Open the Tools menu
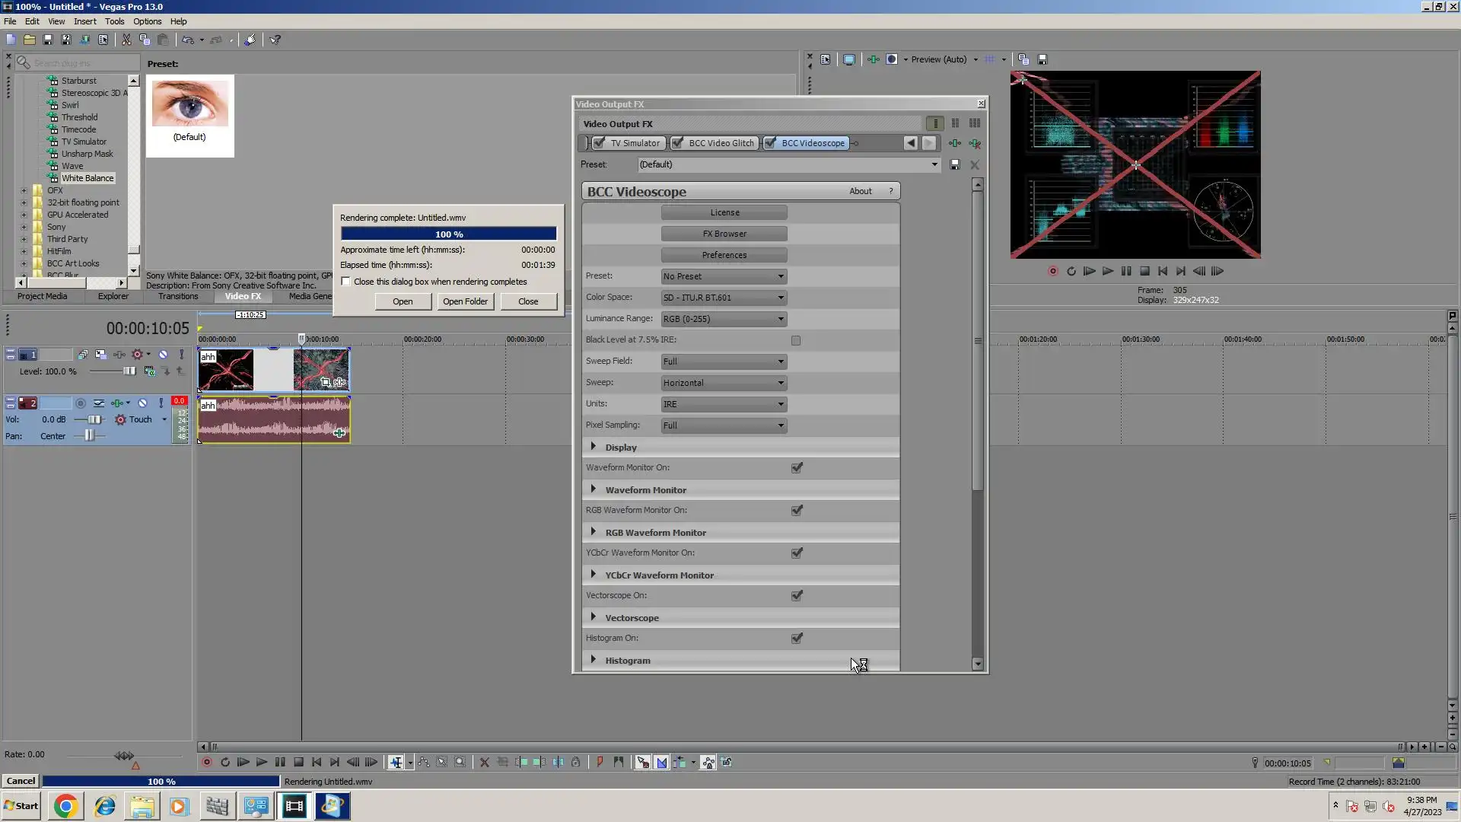This screenshot has width=1461, height=822. 114,21
